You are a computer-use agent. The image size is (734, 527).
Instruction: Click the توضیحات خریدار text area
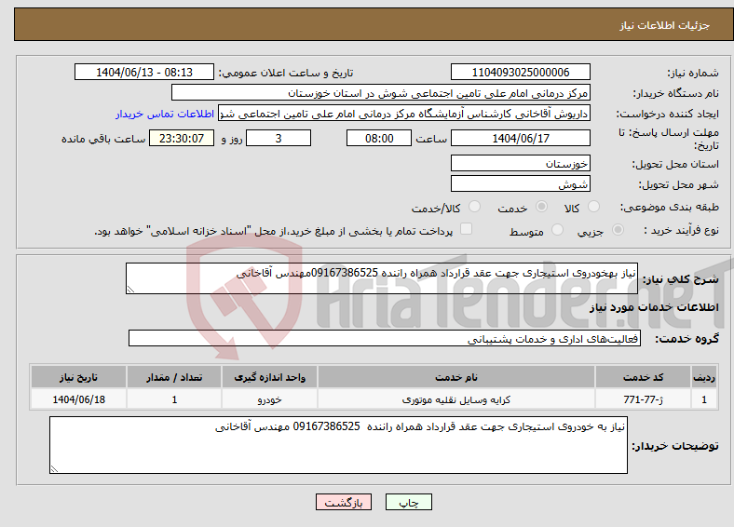click(338, 445)
